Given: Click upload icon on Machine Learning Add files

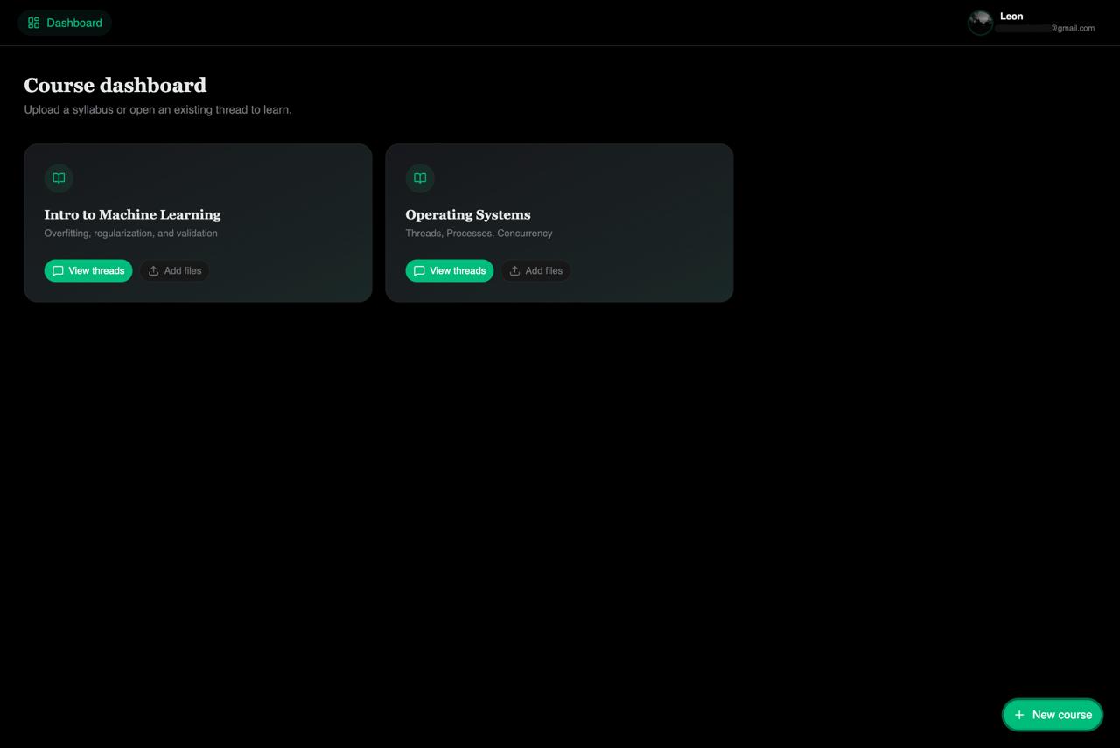Looking at the screenshot, I should click(x=153, y=271).
